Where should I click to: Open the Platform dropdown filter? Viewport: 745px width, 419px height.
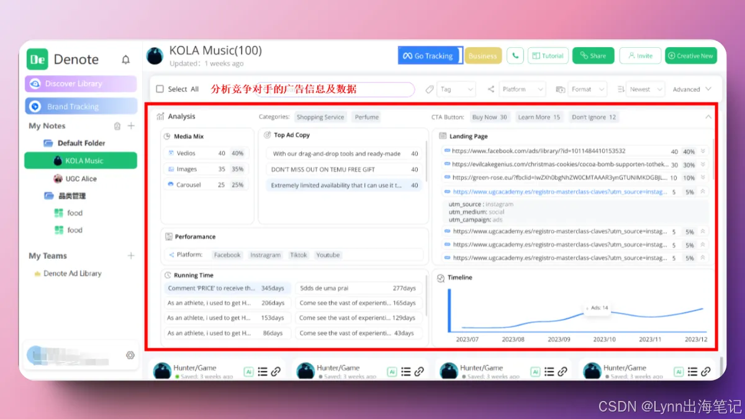coord(523,89)
